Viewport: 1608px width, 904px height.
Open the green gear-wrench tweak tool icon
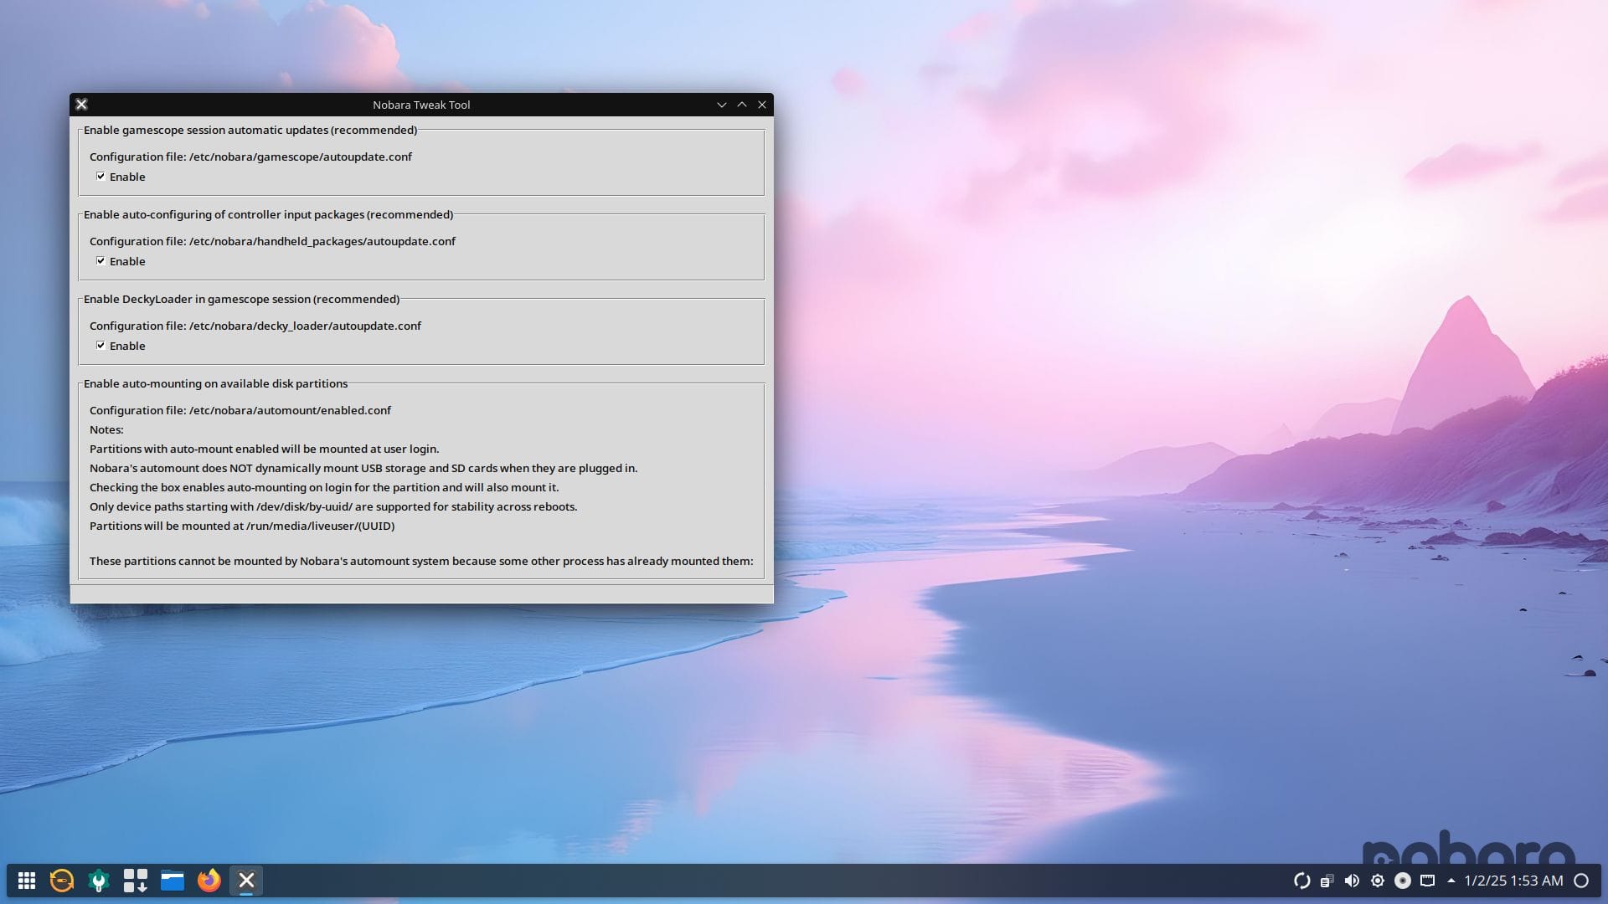(99, 881)
